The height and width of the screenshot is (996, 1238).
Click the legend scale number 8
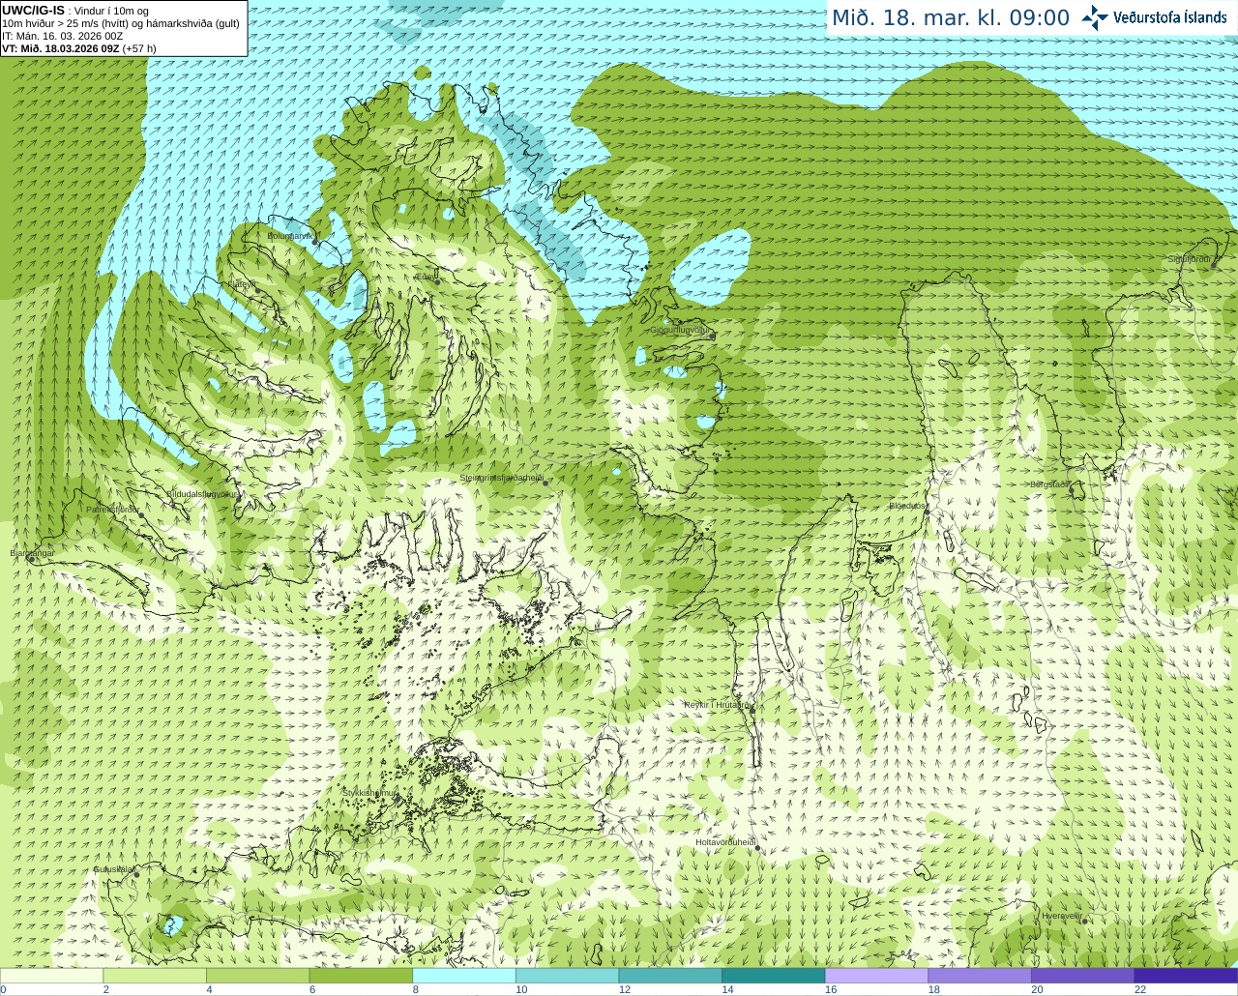(x=416, y=989)
